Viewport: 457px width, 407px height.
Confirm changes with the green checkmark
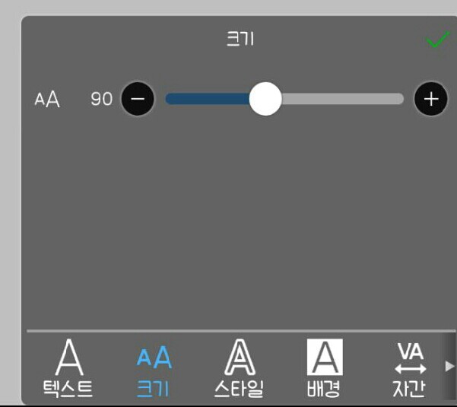tap(437, 40)
